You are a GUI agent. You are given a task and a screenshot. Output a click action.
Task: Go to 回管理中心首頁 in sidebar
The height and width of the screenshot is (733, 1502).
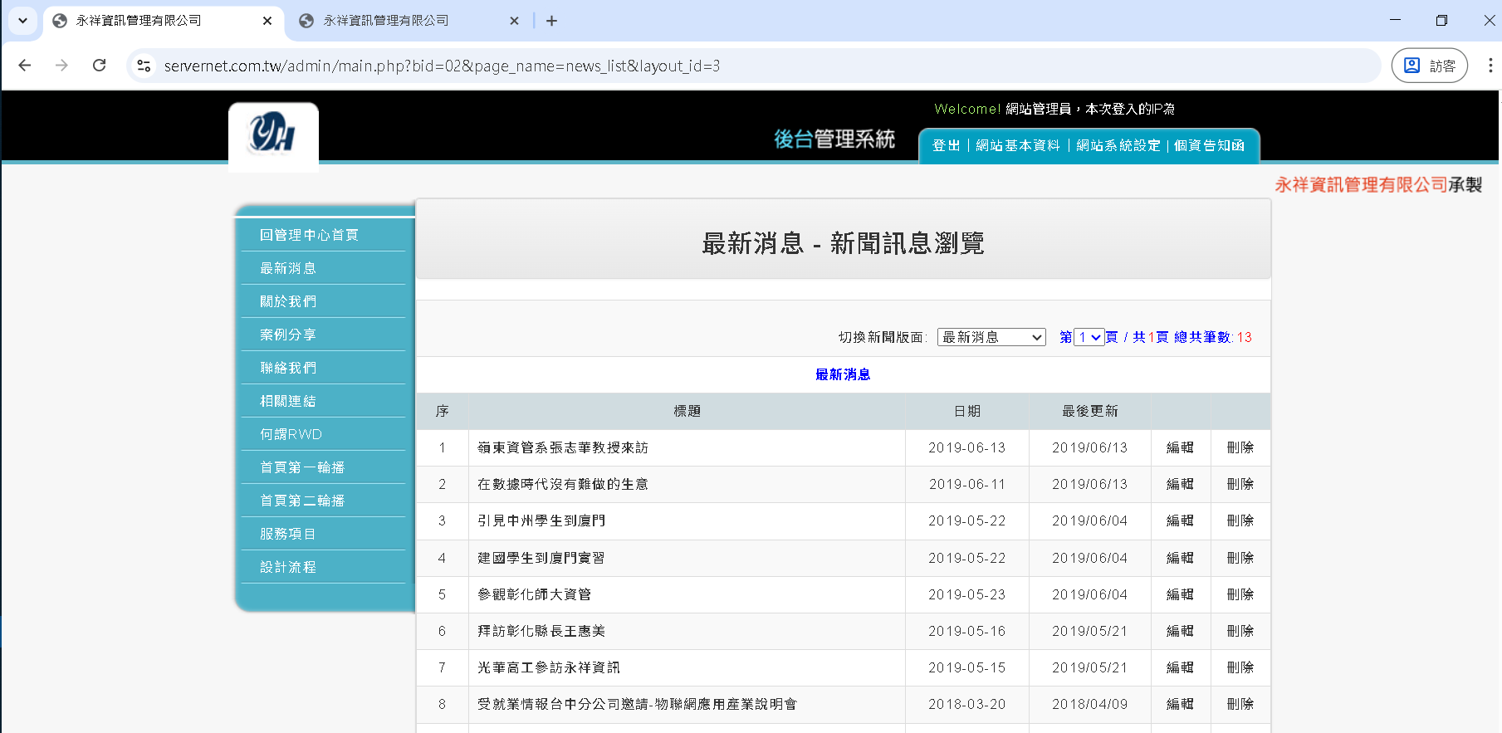click(309, 235)
